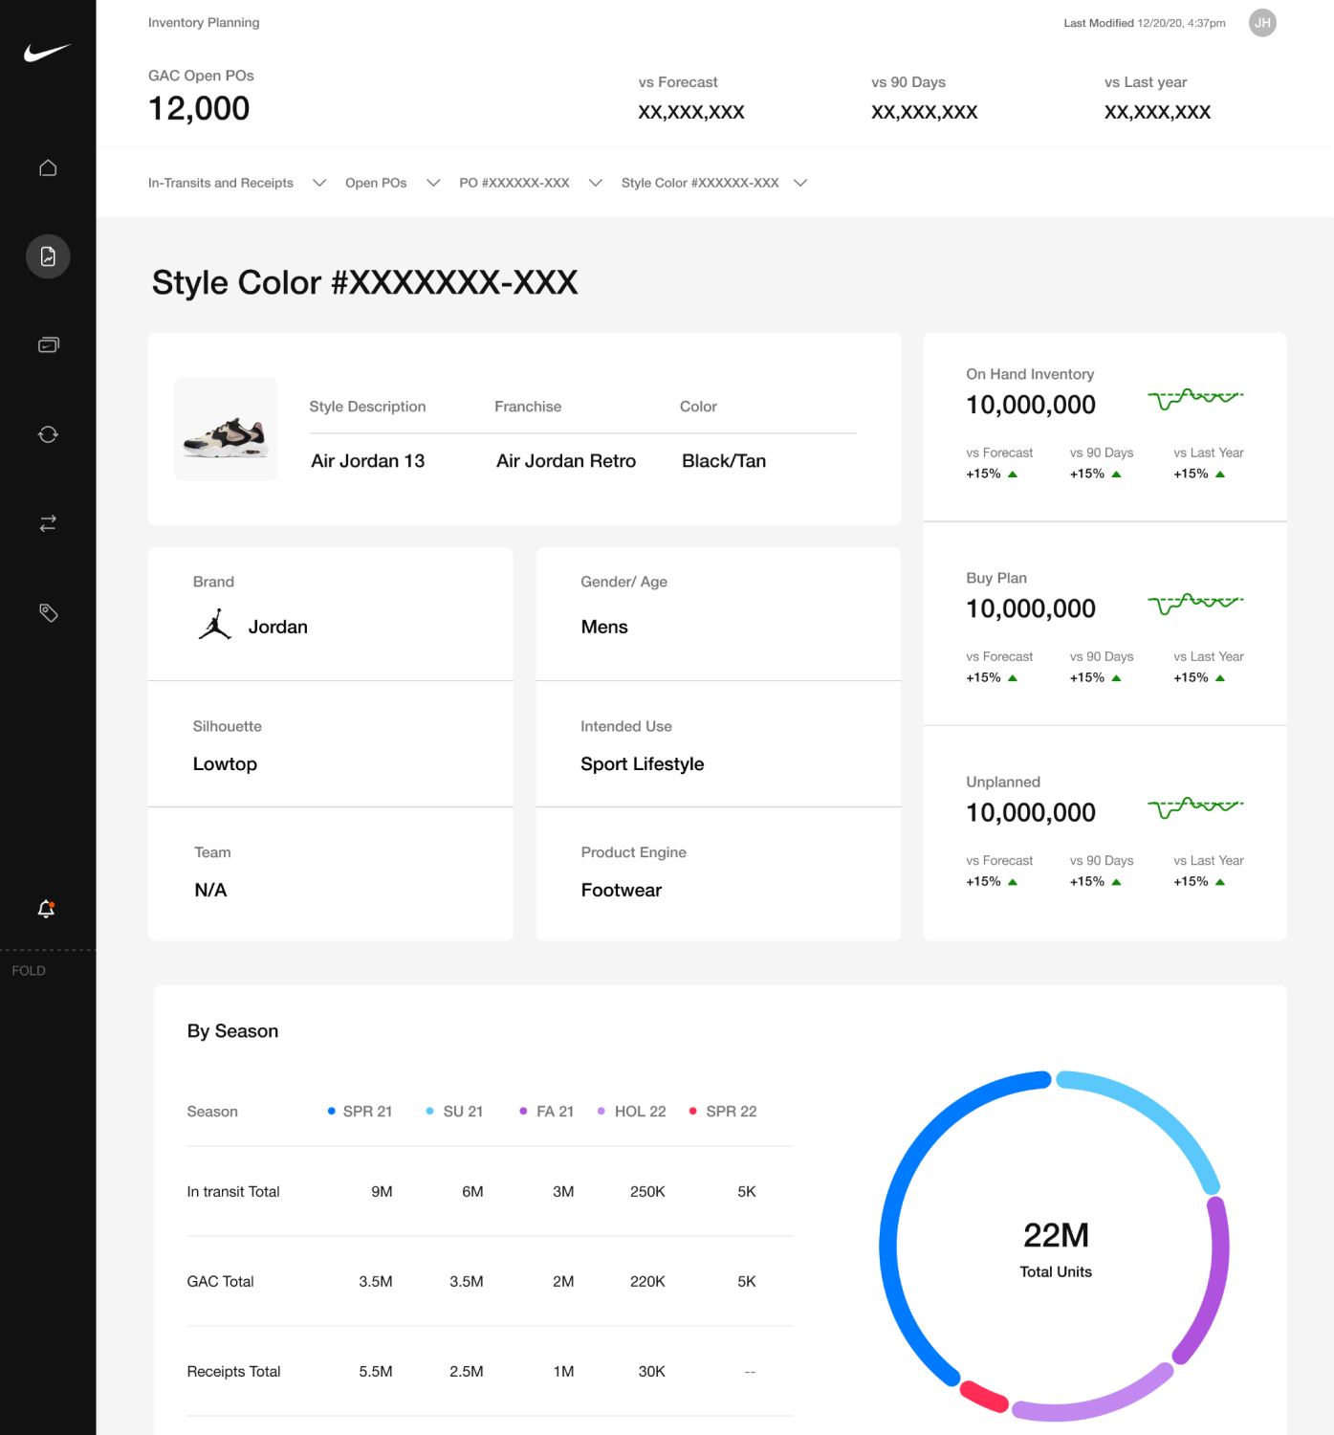Click the Black/Tan color value
The image size is (1334, 1435).
(x=724, y=460)
